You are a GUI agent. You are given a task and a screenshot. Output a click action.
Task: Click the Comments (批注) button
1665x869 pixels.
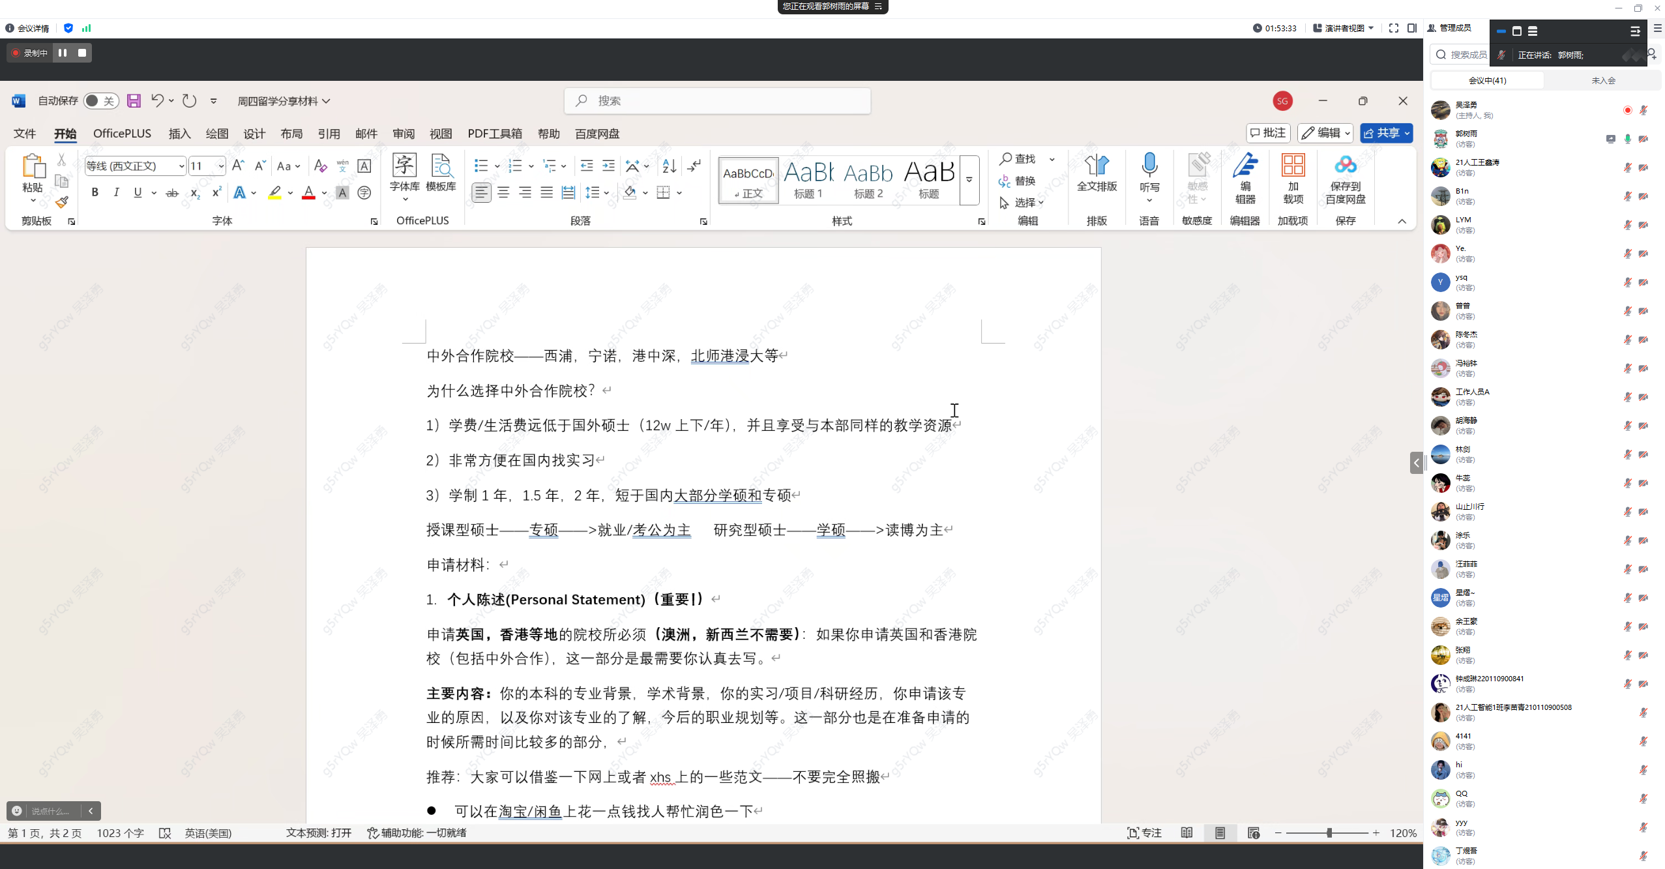[1268, 133]
